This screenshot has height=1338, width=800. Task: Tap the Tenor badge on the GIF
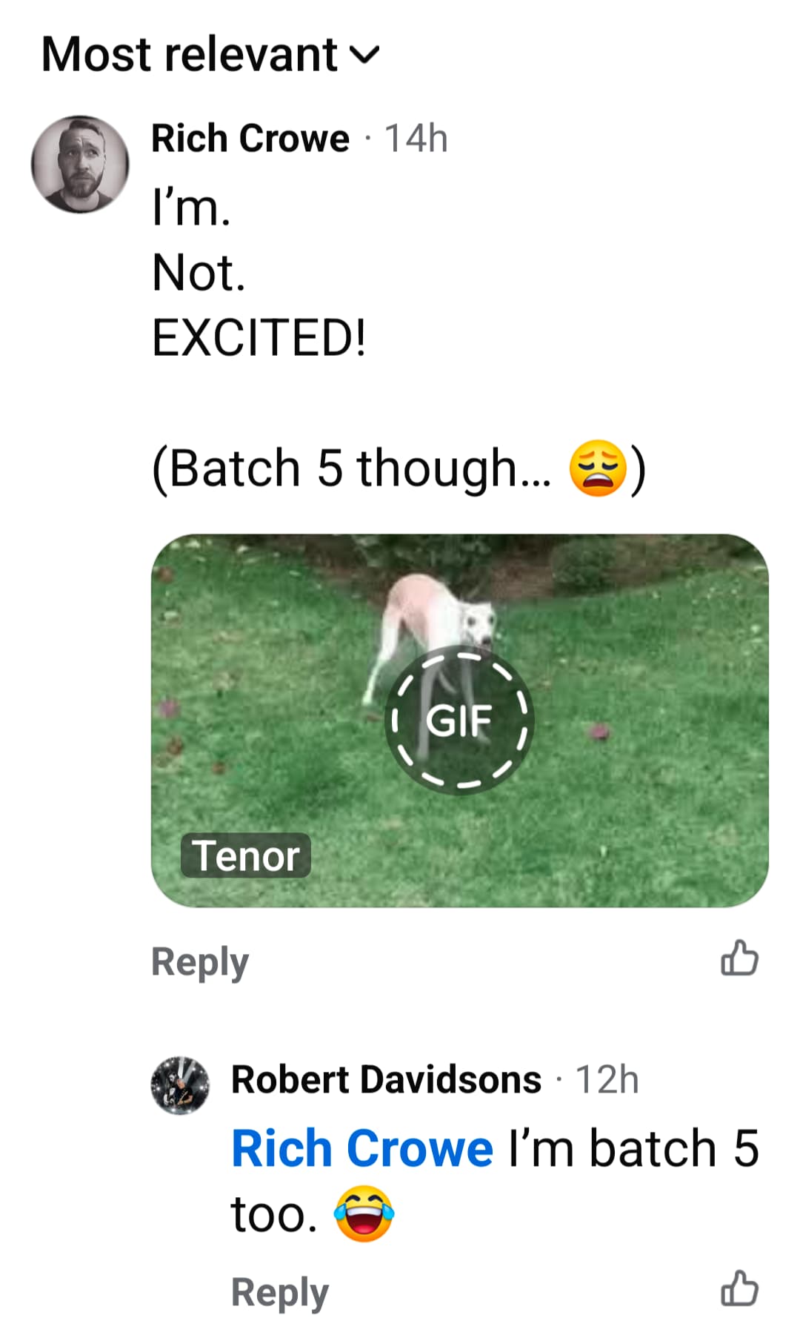tap(246, 855)
